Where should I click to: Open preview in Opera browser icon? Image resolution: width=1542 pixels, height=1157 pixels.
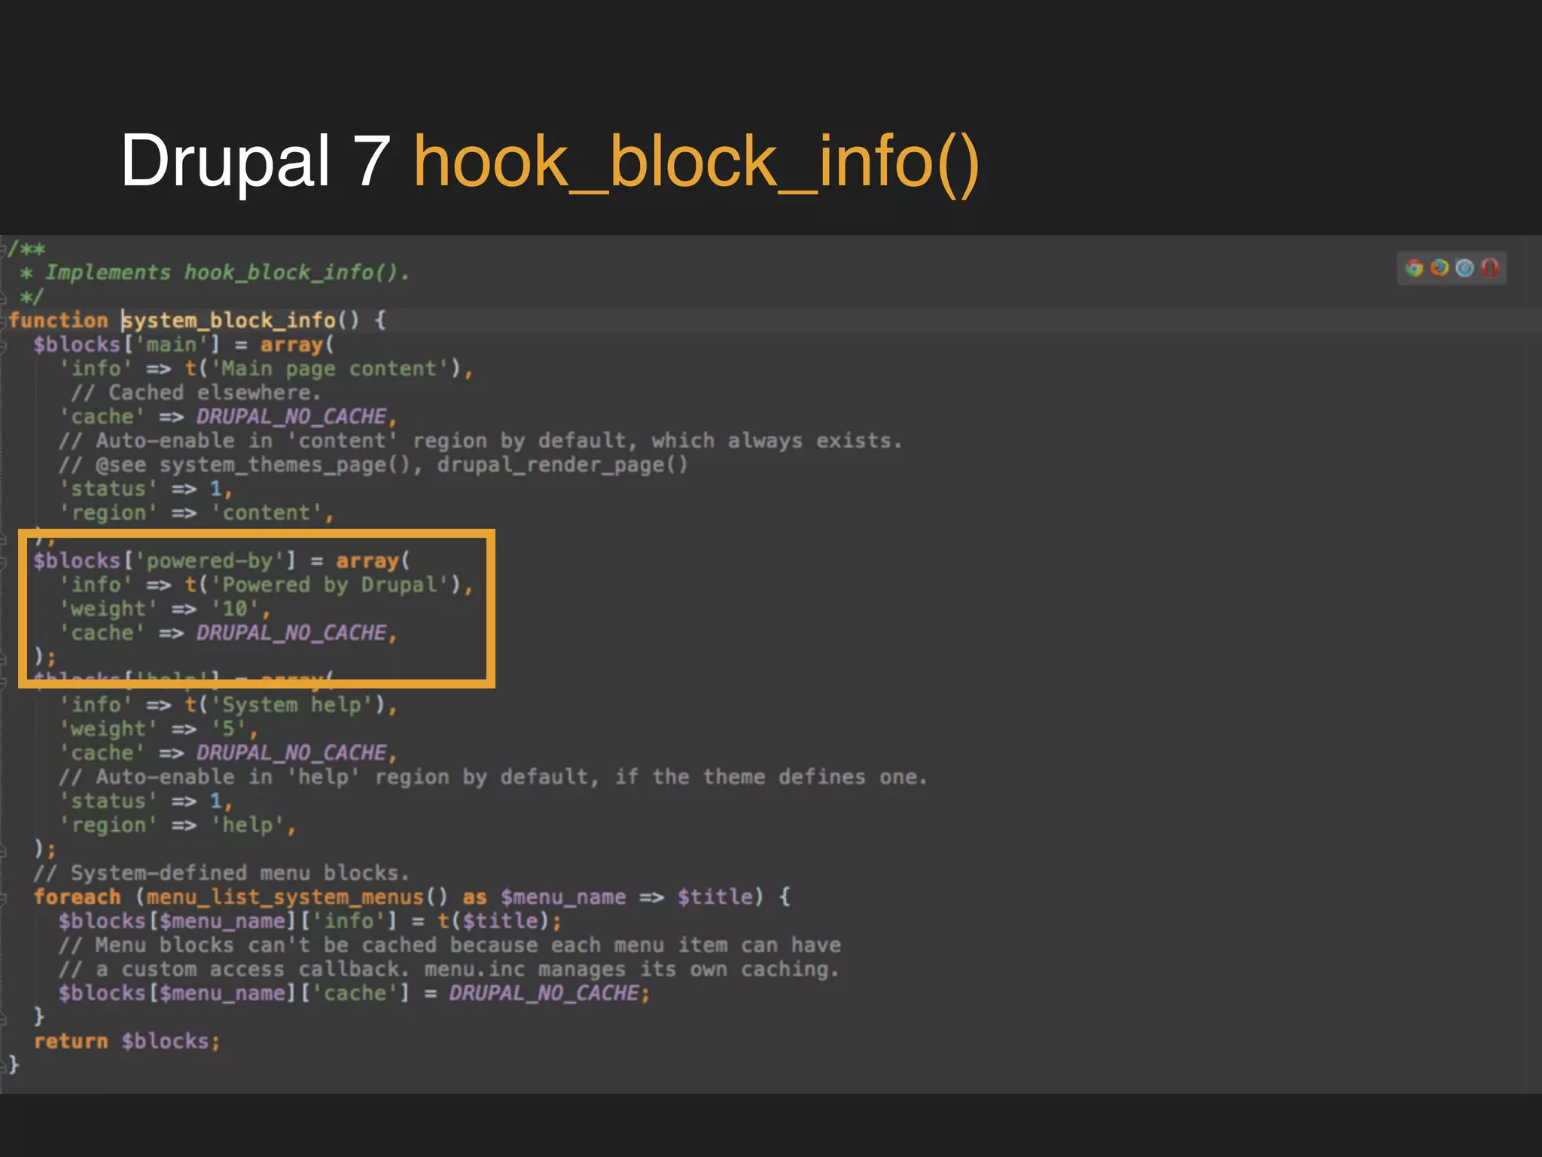[x=1489, y=268]
